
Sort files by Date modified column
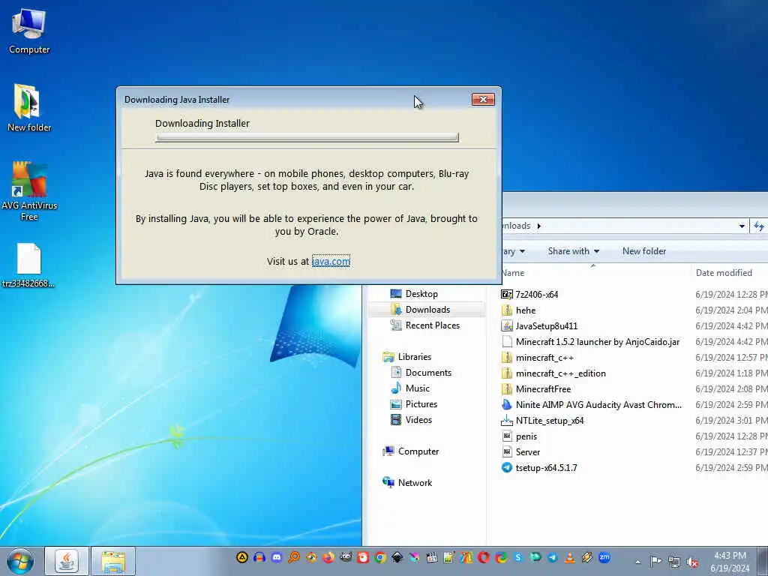724,273
